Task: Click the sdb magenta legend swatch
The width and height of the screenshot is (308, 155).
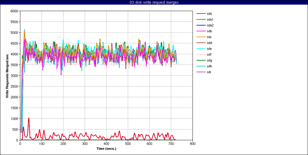Action: (x=201, y=31)
